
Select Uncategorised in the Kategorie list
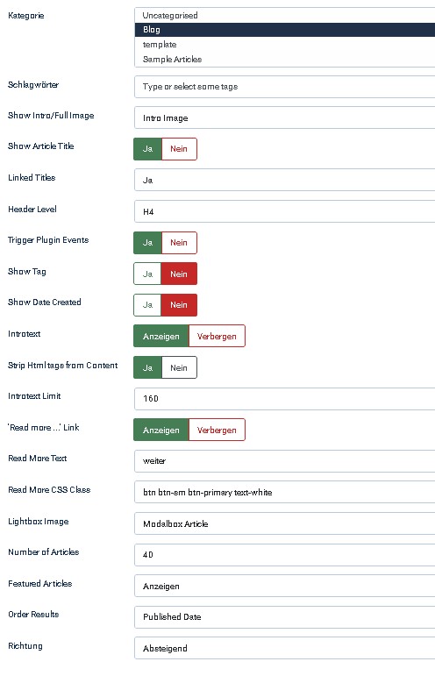(x=285, y=15)
